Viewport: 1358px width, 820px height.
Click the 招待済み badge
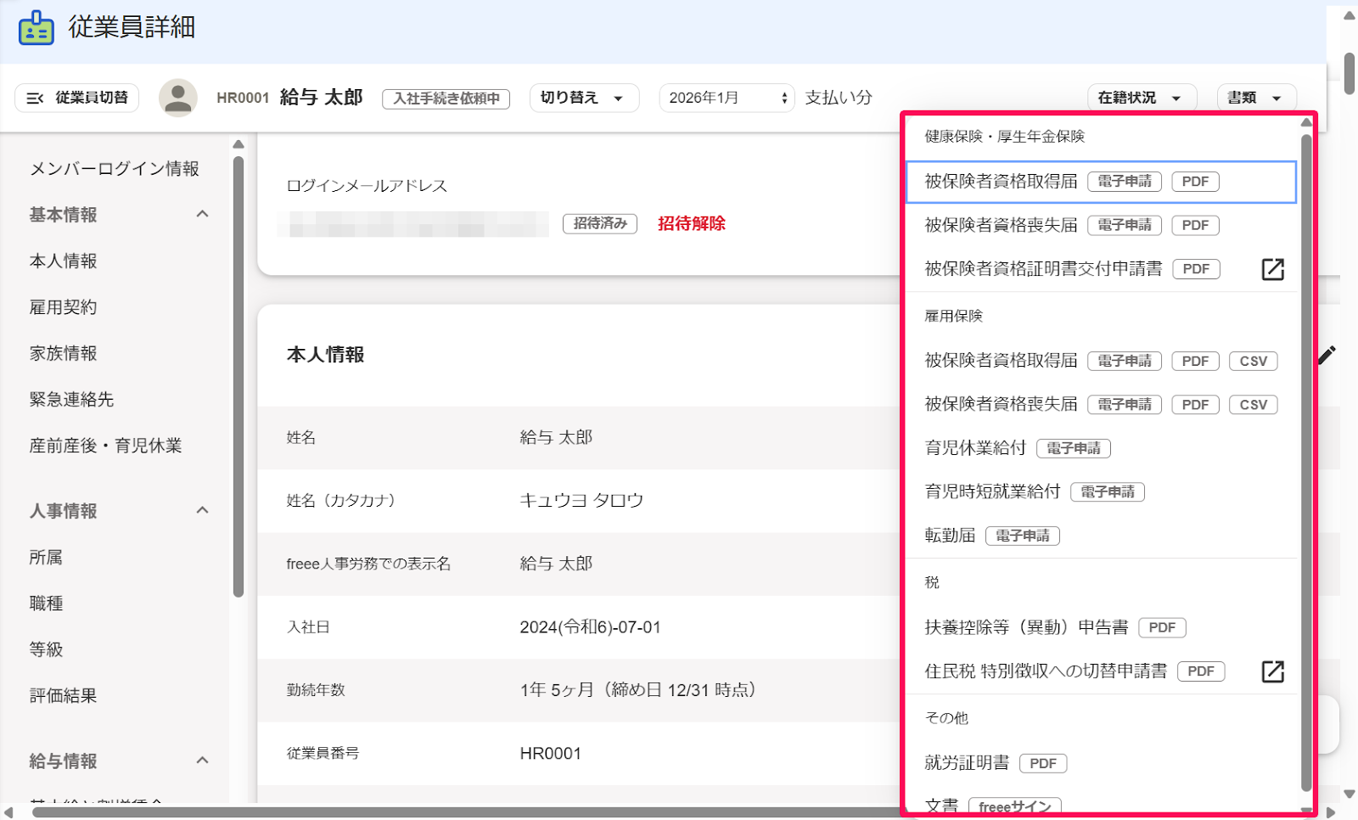coord(600,223)
